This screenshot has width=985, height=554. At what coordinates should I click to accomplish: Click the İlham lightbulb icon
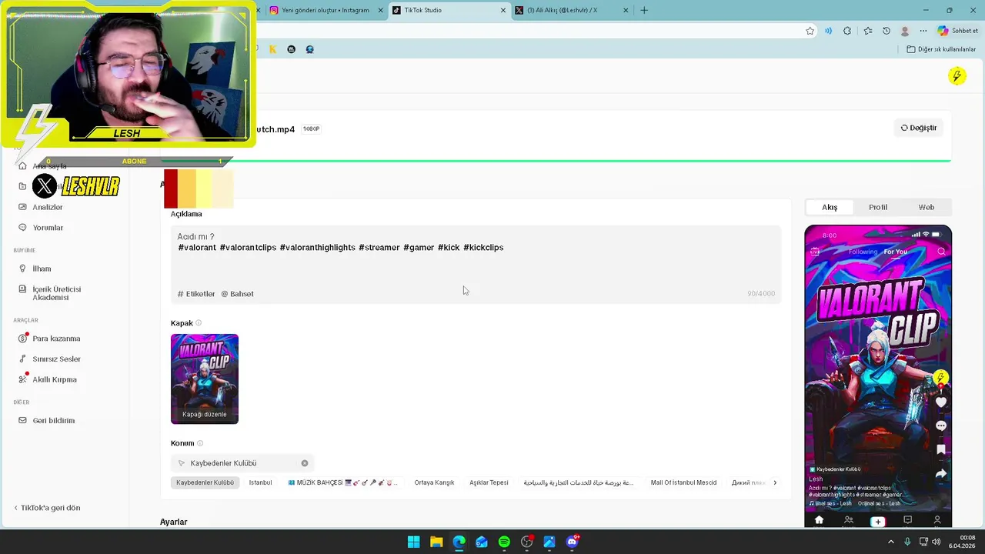coord(22,269)
